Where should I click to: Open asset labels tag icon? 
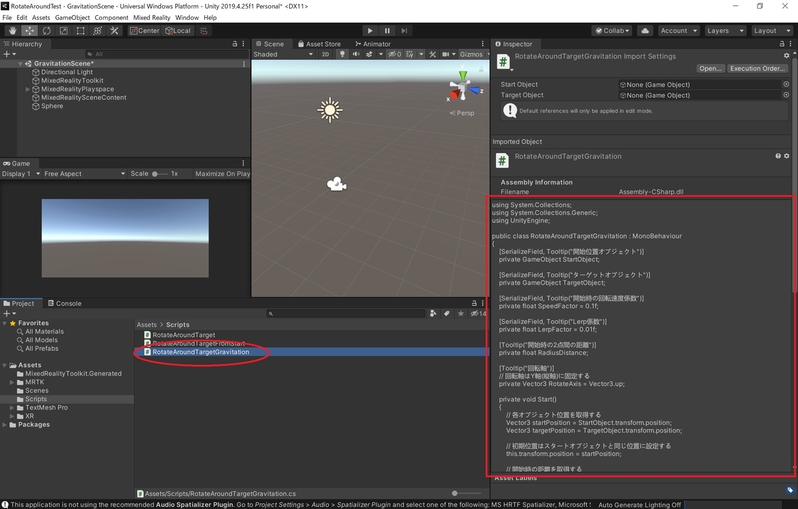(790, 490)
